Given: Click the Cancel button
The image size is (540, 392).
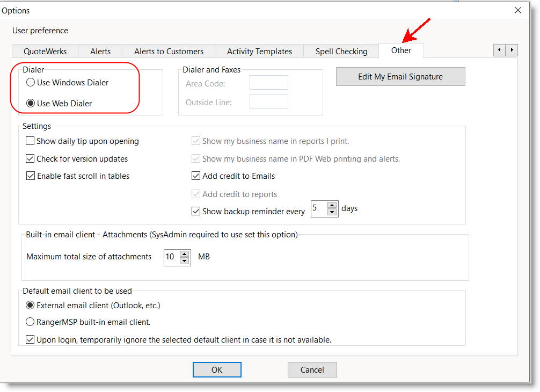Looking at the screenshot, I should pos(312,369).
